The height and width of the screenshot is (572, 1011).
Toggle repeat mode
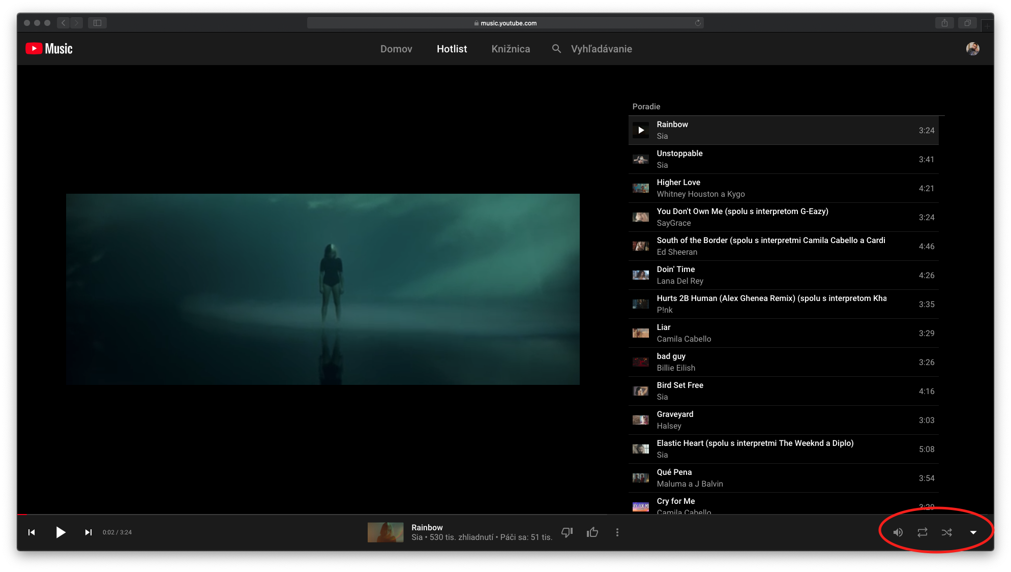pyautogui.click(x=923, y=532)
